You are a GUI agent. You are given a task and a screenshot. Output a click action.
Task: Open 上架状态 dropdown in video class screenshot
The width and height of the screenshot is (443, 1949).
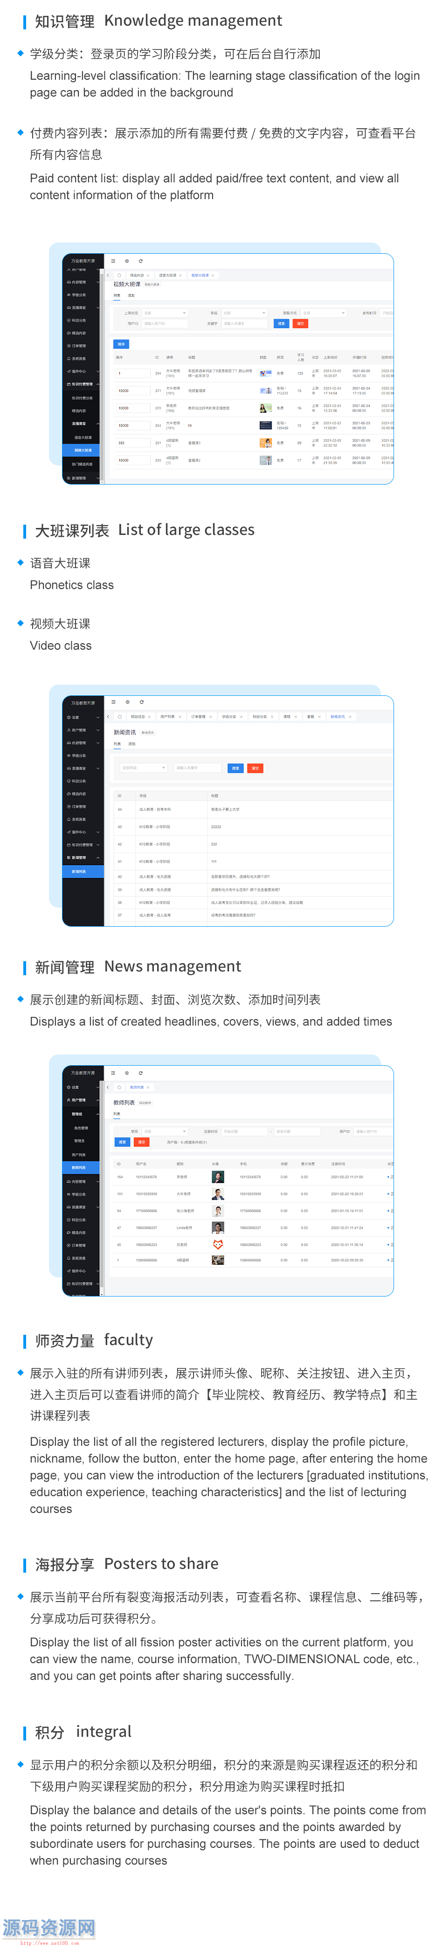click(164, 312)
